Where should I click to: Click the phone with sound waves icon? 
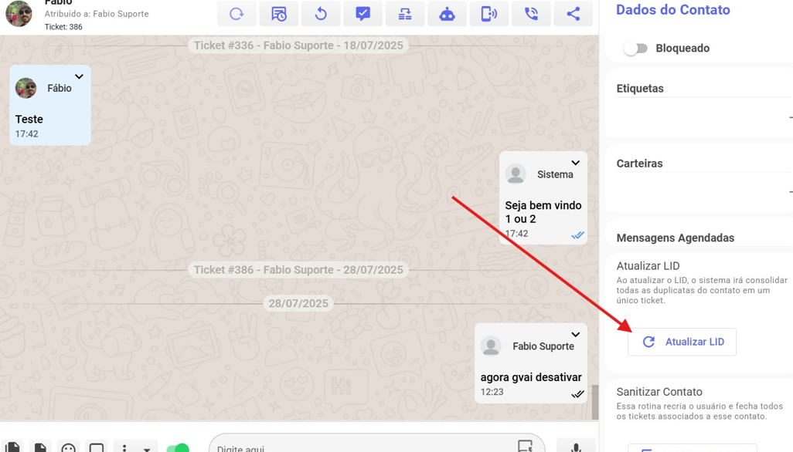(x=489, y=14)
